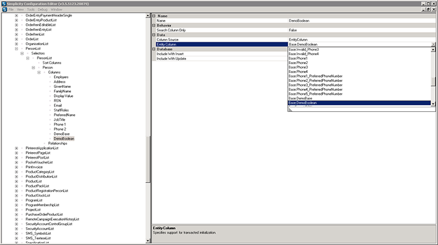Select the GivenName column tree item
Viewport: 438px width, 245px height.
click(x=62, y=86)
